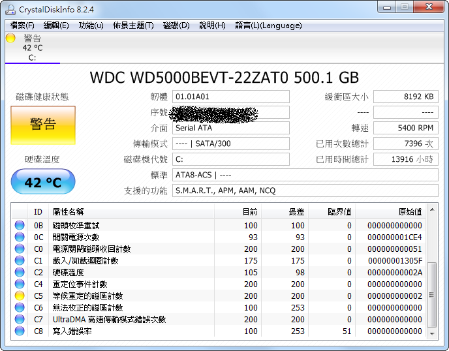This screenshot has height=351, width=449.
Task: Open the 語言(L)(Language) menu
Action: (269, 25)
